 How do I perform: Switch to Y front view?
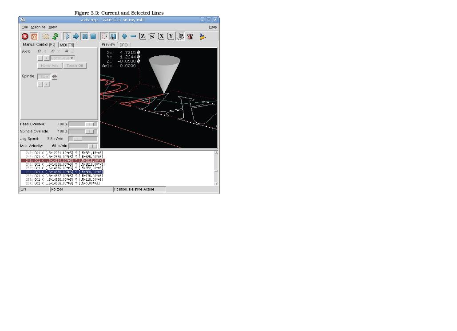click(171, 36)
